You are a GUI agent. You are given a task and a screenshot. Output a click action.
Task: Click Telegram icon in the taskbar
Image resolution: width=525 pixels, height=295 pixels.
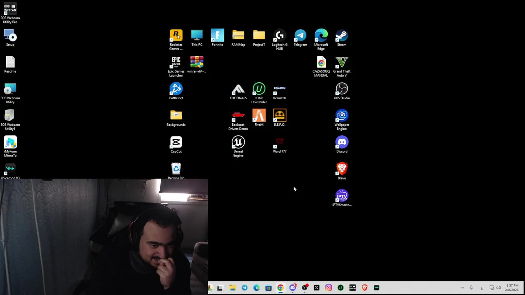click(244, 288)
